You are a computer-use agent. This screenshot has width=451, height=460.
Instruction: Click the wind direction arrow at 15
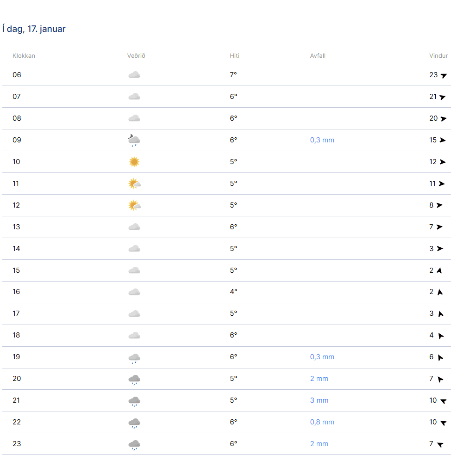click(x=439, y=270)
